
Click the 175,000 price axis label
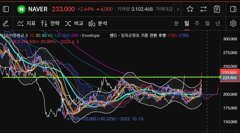pyautogui.click(x=230, y=108)
